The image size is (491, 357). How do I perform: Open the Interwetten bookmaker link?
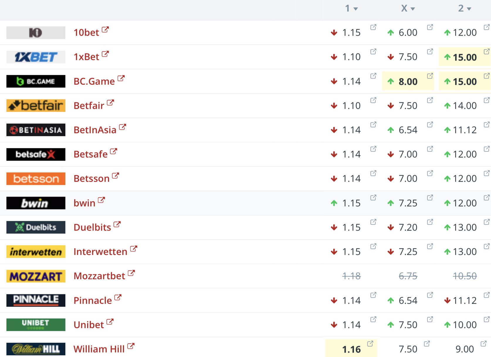click(100, 252)
